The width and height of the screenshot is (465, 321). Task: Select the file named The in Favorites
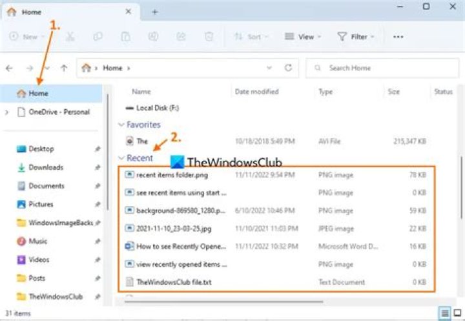tap(276, 141)
